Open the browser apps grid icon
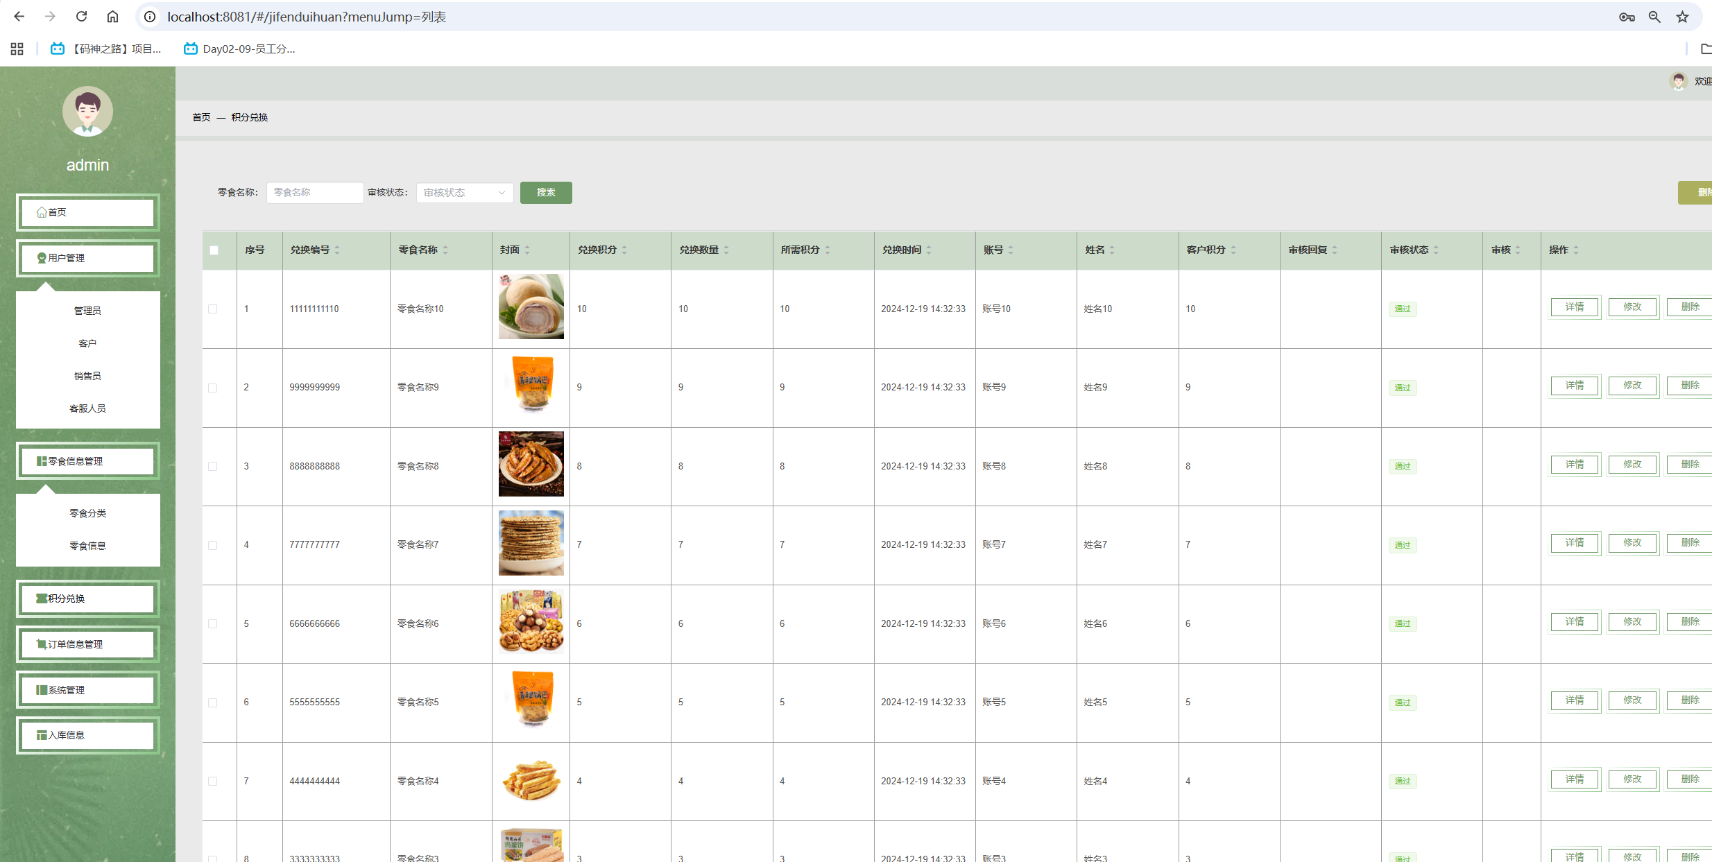 [x=17, y=49]
